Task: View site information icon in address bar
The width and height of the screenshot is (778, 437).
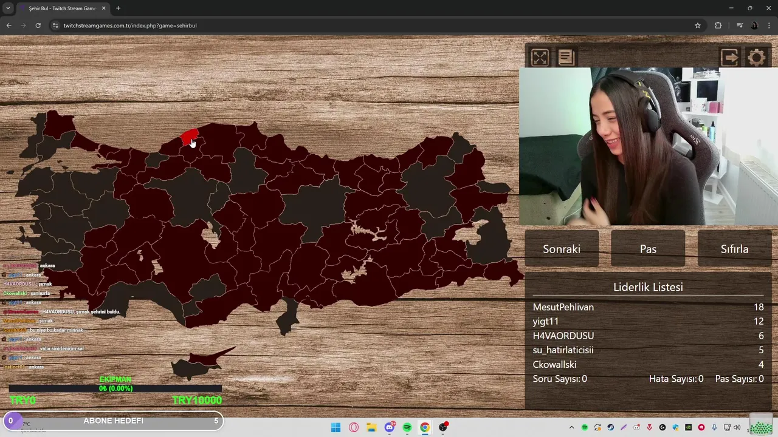Action: [55, 25]
